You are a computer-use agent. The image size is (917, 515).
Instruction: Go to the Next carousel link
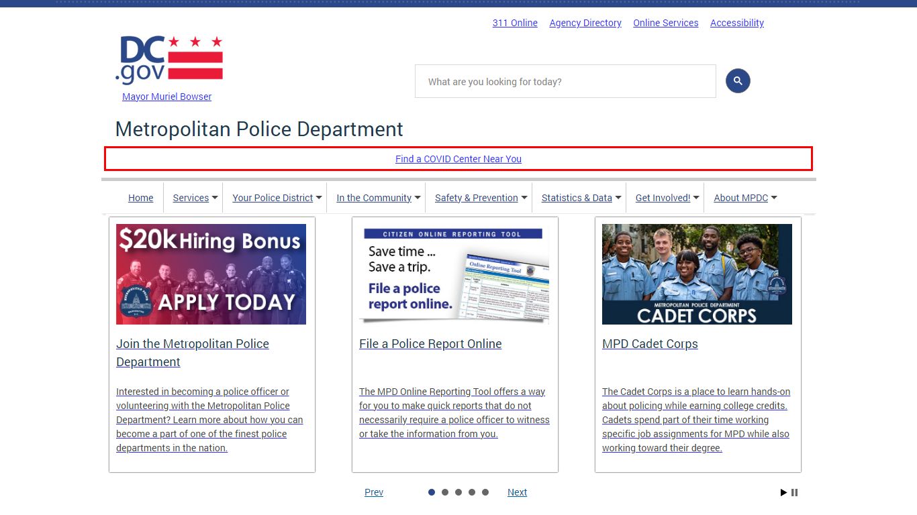tap(517, 492)
